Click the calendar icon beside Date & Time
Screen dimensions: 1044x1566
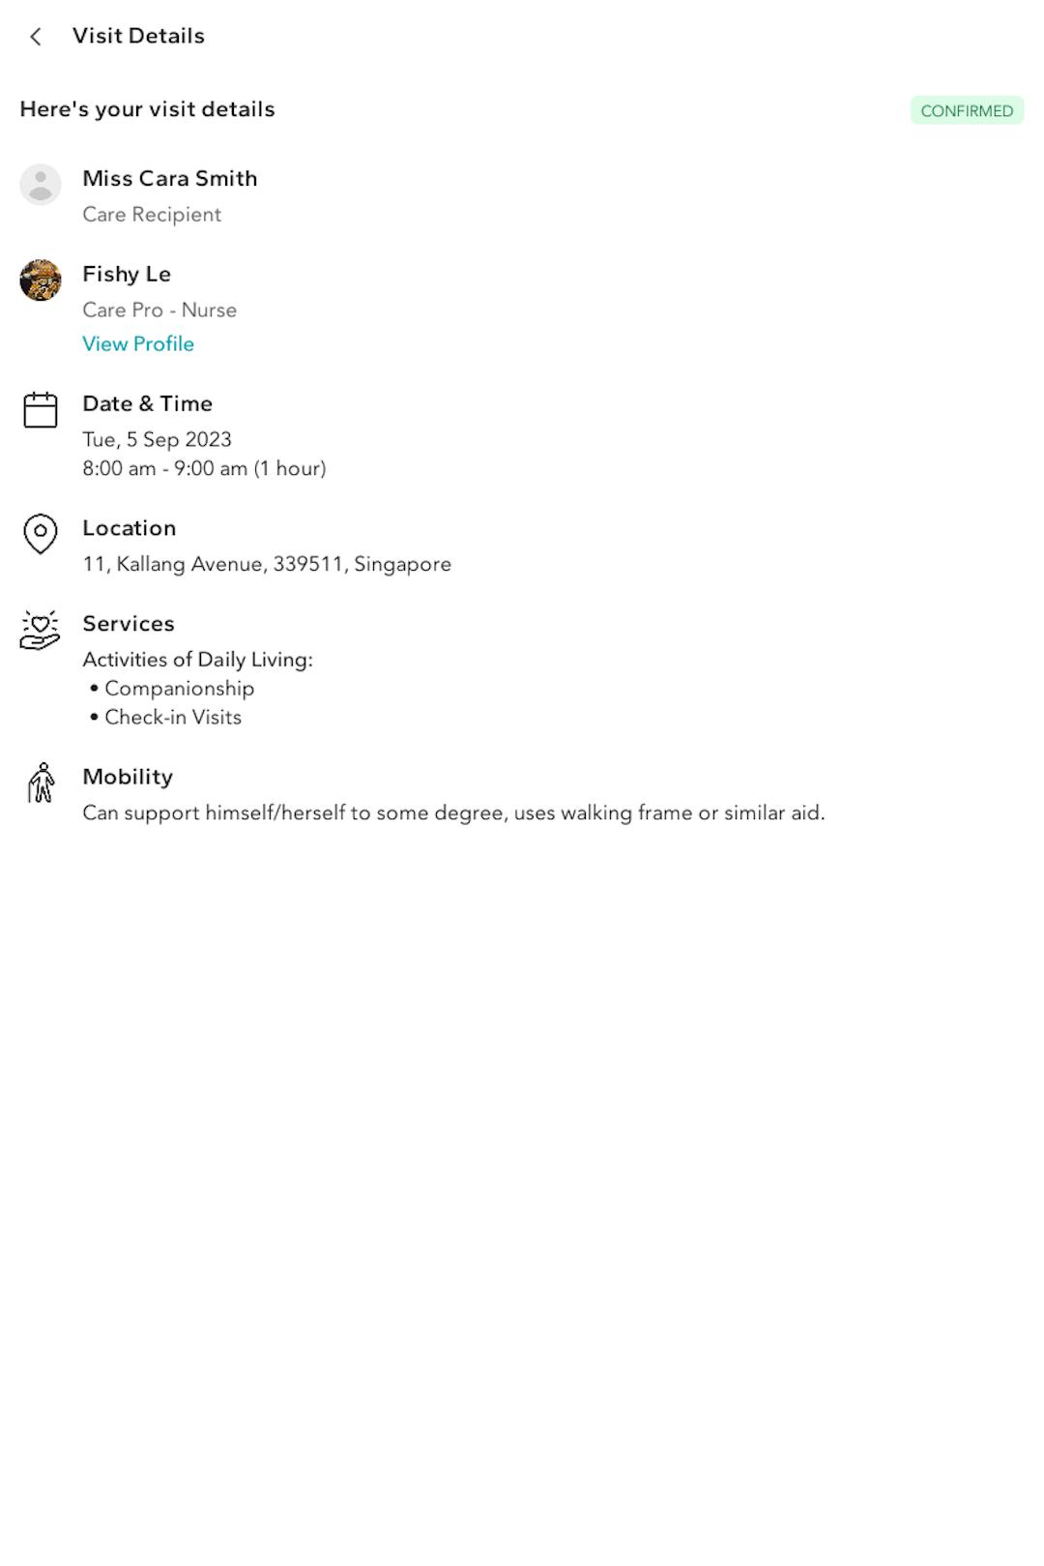[x=41, y=410]
